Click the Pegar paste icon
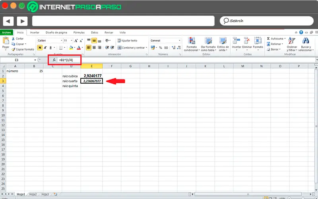Image resolution: width=318 pixels, height=199 pixels. 6,41
